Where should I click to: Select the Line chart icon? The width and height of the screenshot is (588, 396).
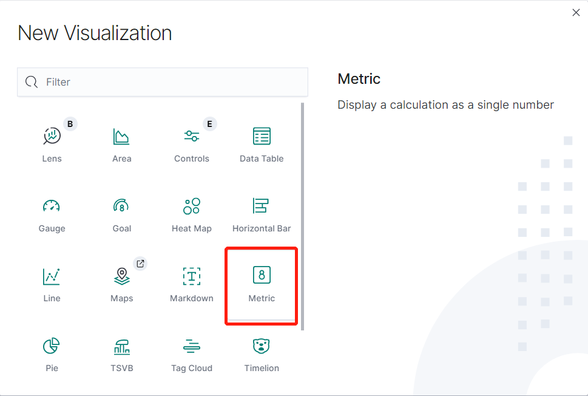point(52,276)
